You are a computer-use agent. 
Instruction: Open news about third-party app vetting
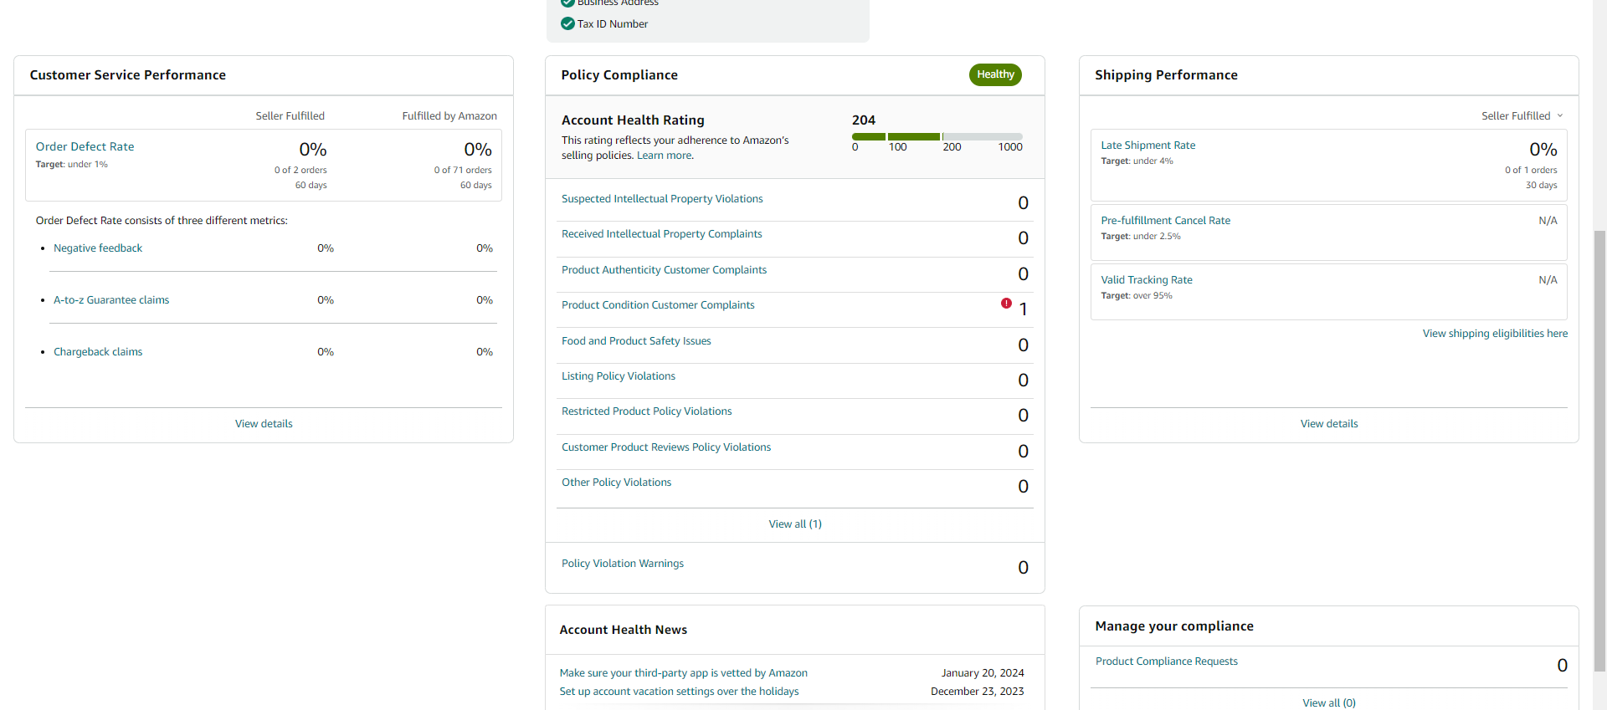point(683,673)
